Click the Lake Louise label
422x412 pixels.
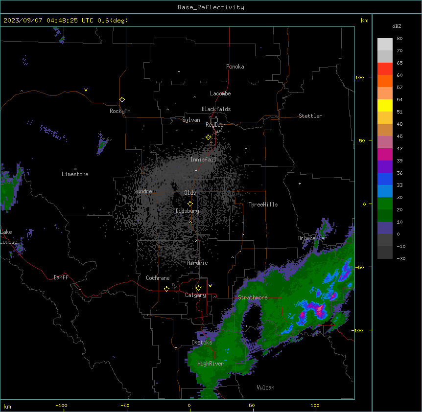(9, 237)
